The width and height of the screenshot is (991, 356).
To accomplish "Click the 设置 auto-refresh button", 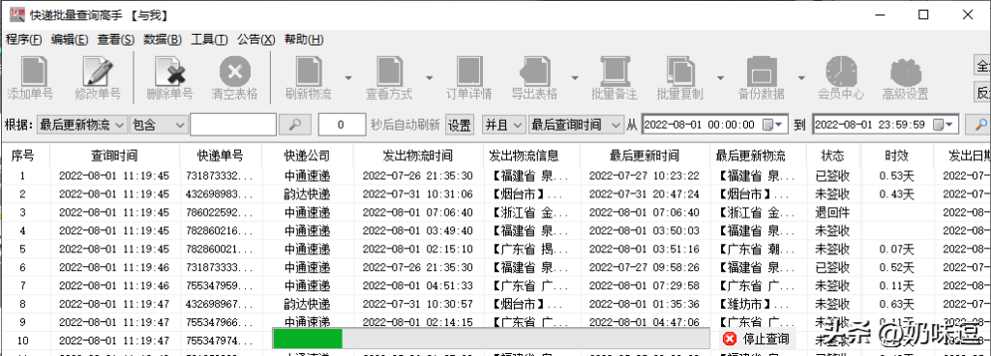I will (460, 125).
